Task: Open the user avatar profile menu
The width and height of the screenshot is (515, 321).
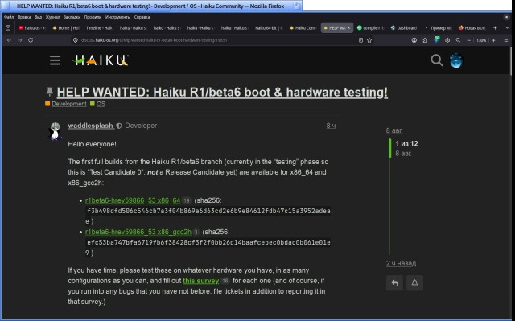Action: pyautogui.click(x=456, y=60)
